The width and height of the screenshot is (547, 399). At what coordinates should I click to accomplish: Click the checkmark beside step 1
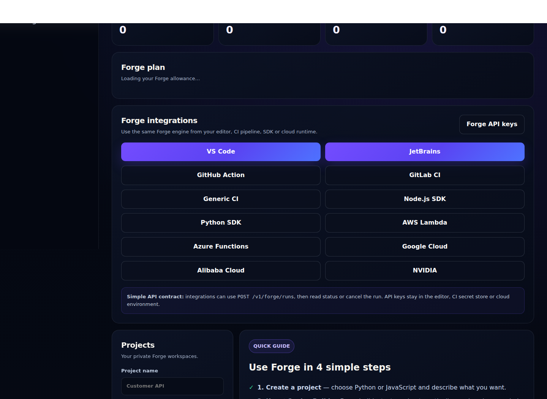click(251, 388)
